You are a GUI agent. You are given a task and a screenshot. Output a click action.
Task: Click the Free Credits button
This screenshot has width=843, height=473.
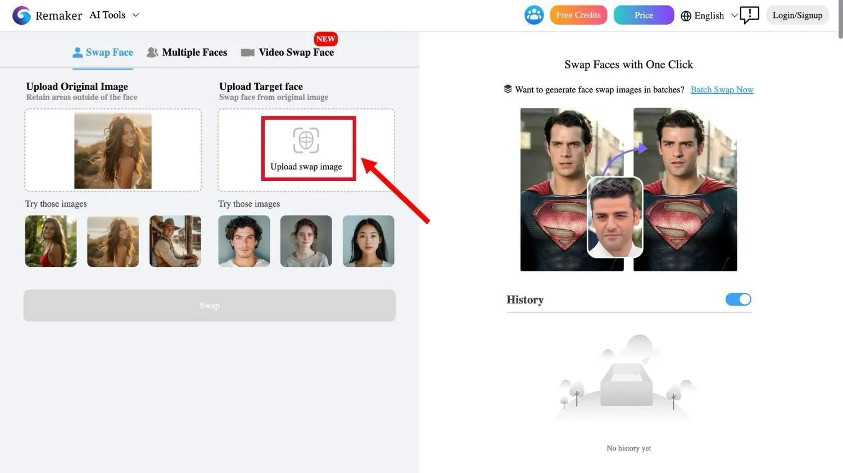pyautogui.click(x=578, y=15)
